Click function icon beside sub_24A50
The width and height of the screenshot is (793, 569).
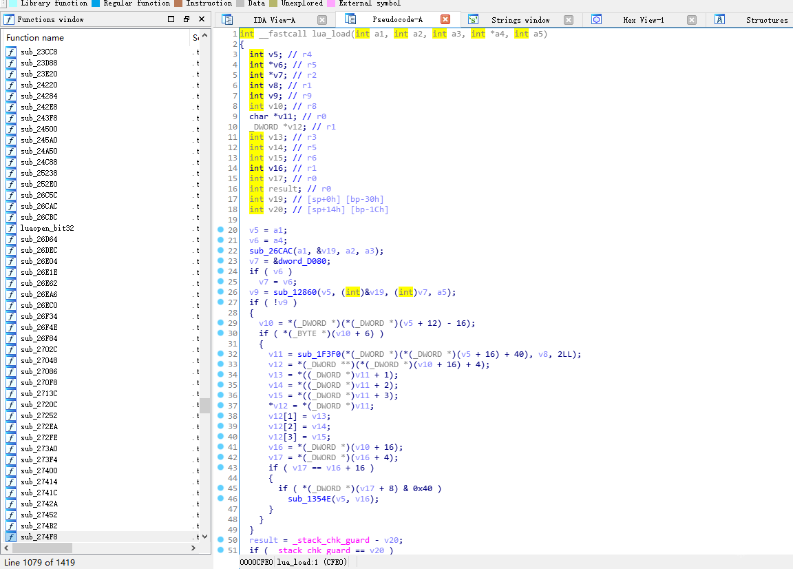(x=11, y=151)
